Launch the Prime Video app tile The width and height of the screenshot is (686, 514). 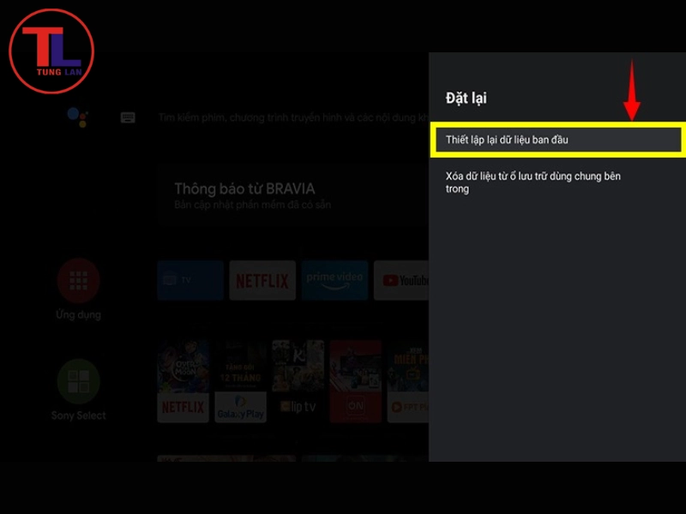335,280
